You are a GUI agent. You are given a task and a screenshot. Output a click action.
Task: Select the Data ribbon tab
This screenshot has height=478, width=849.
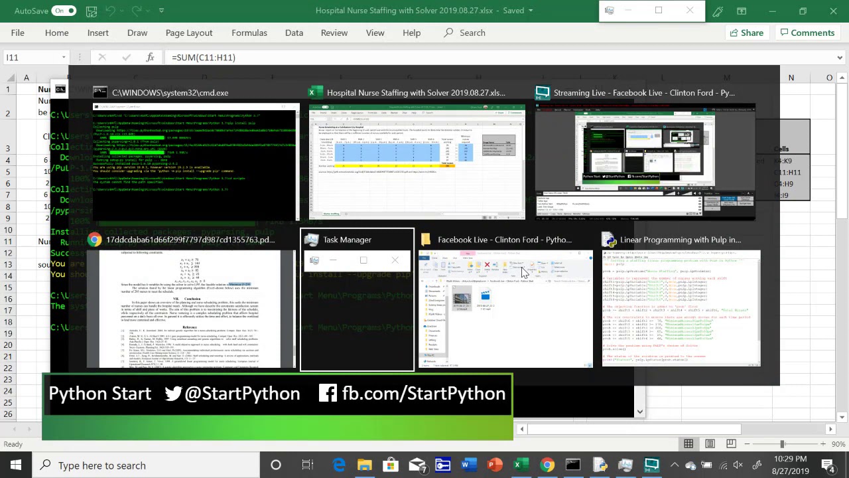[x=294, y=33]
